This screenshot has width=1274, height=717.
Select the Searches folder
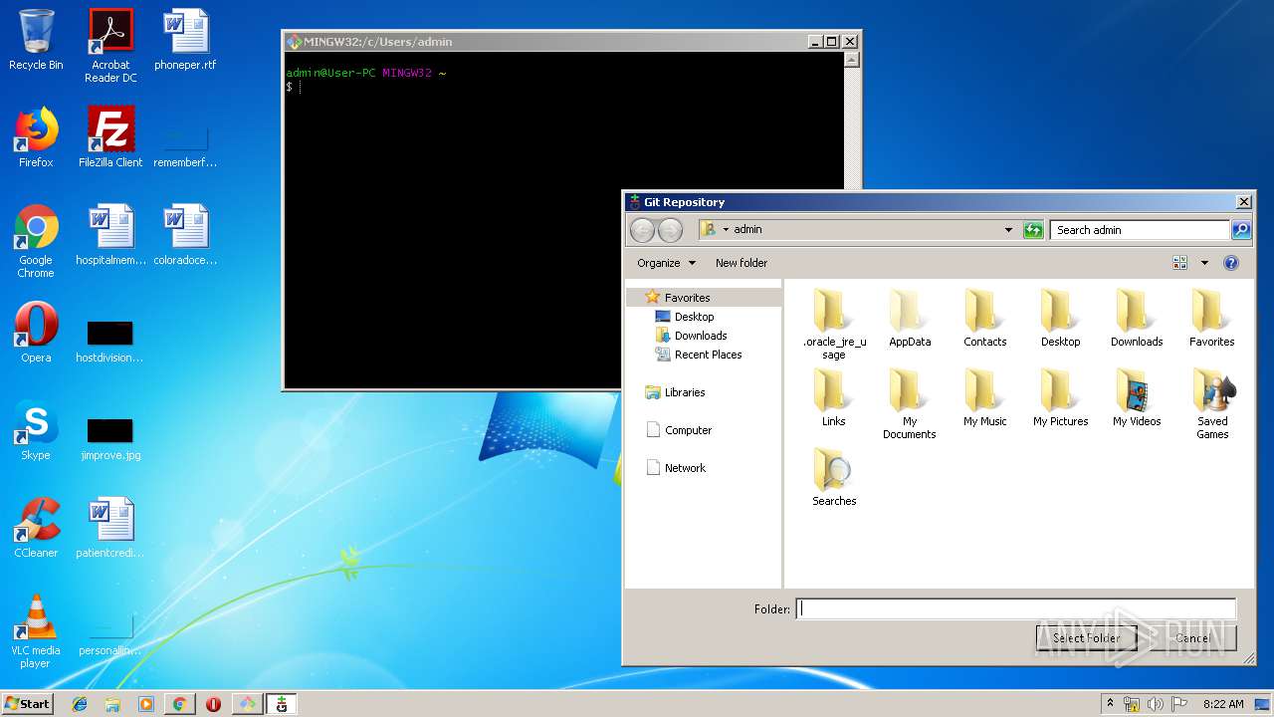point(834,478)
